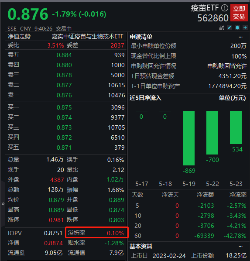Click the 5-19 net inflow bar
250x261 pixels.
(188, 138)
